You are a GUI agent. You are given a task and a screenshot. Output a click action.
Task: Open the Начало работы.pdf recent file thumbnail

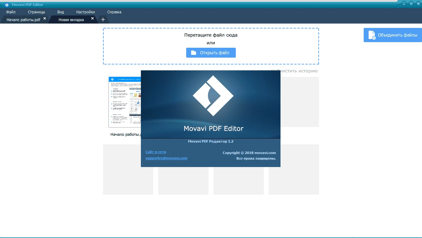point(125,102)
